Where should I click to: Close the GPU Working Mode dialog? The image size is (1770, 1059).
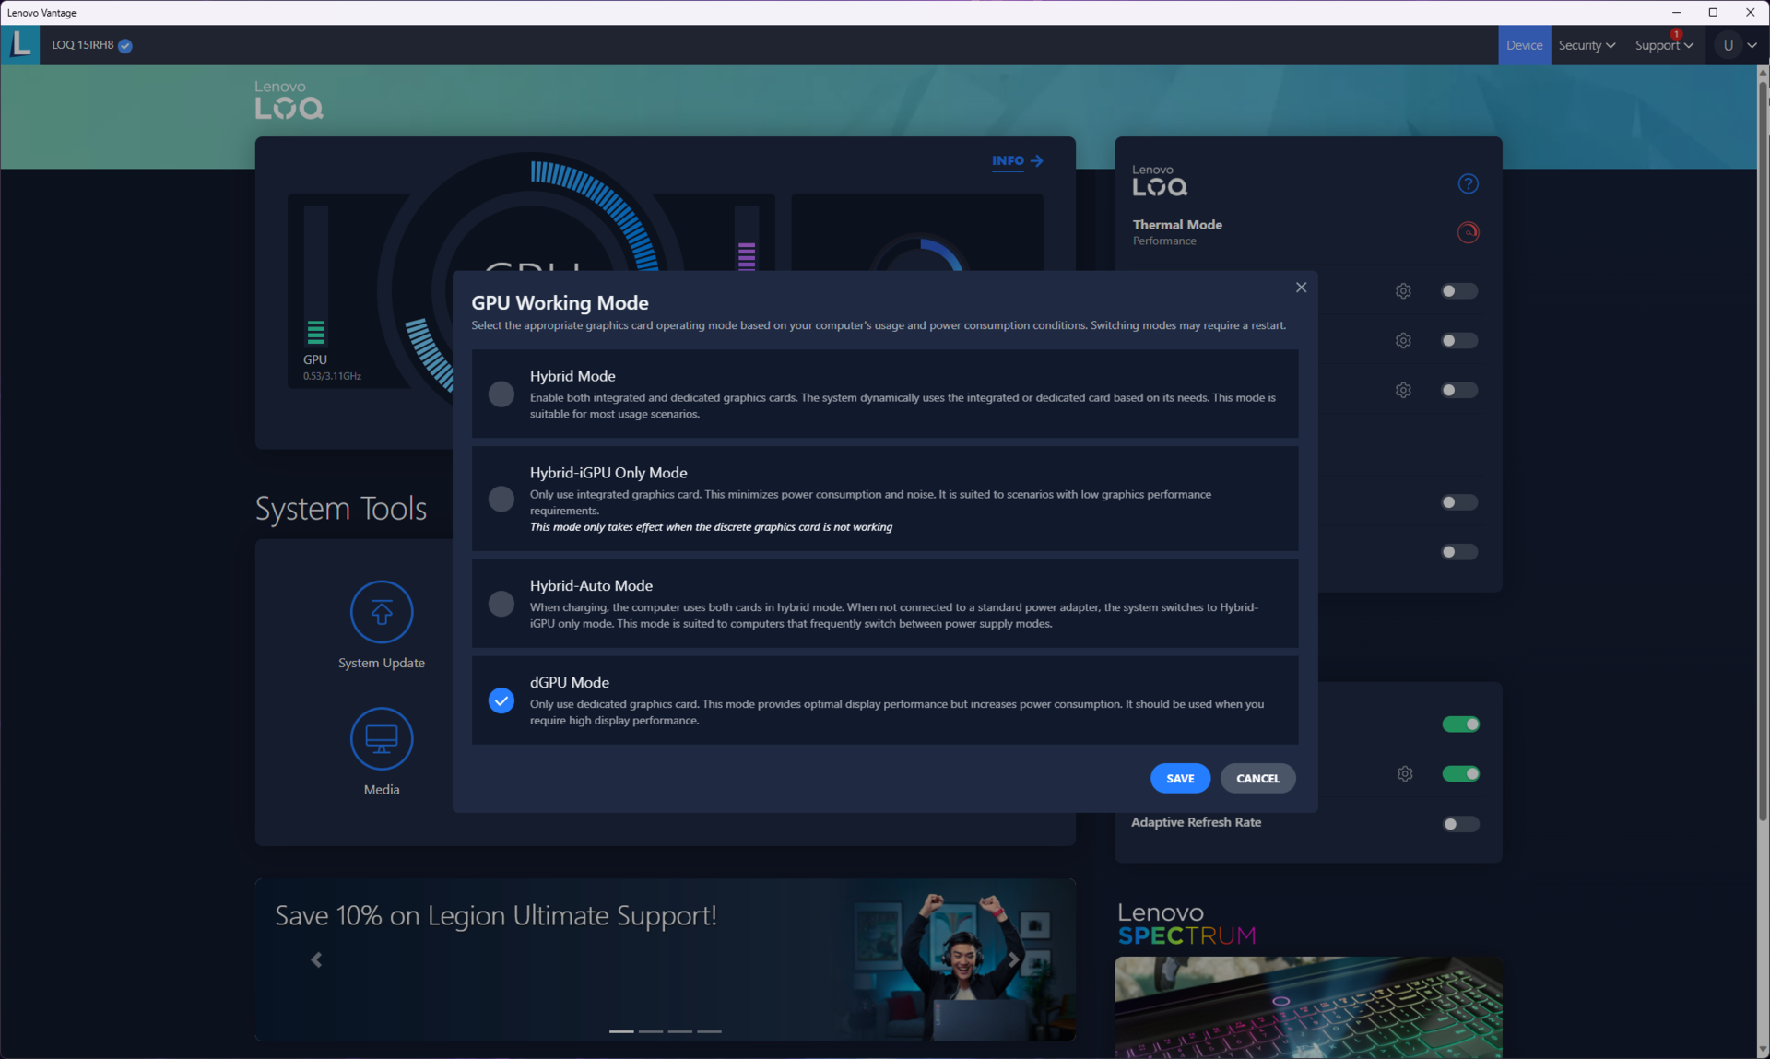pyautogui.click(x=1301, y=288)
